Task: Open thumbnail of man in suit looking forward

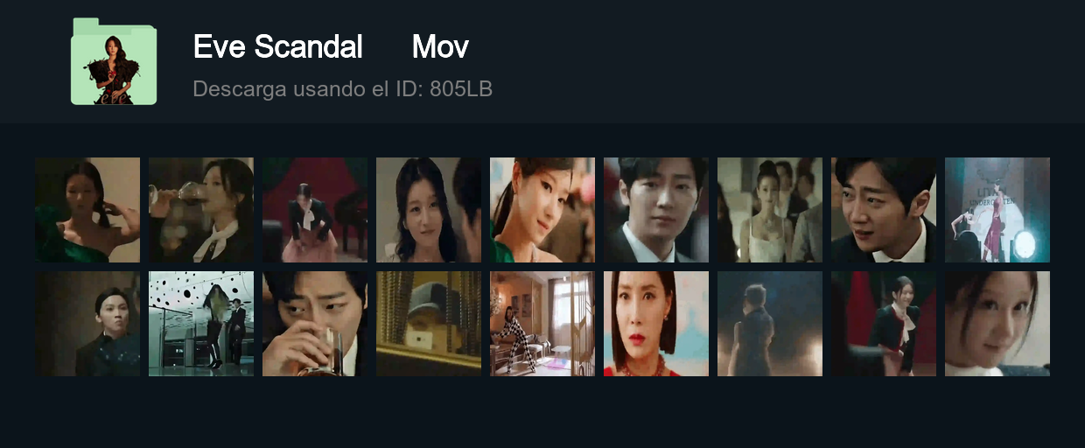Action: [656, 210]
